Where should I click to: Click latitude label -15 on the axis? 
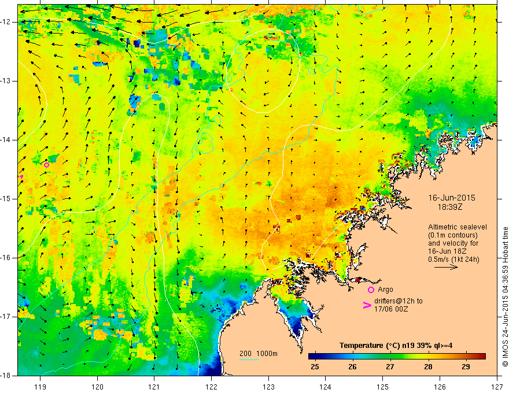pos(6,199)
